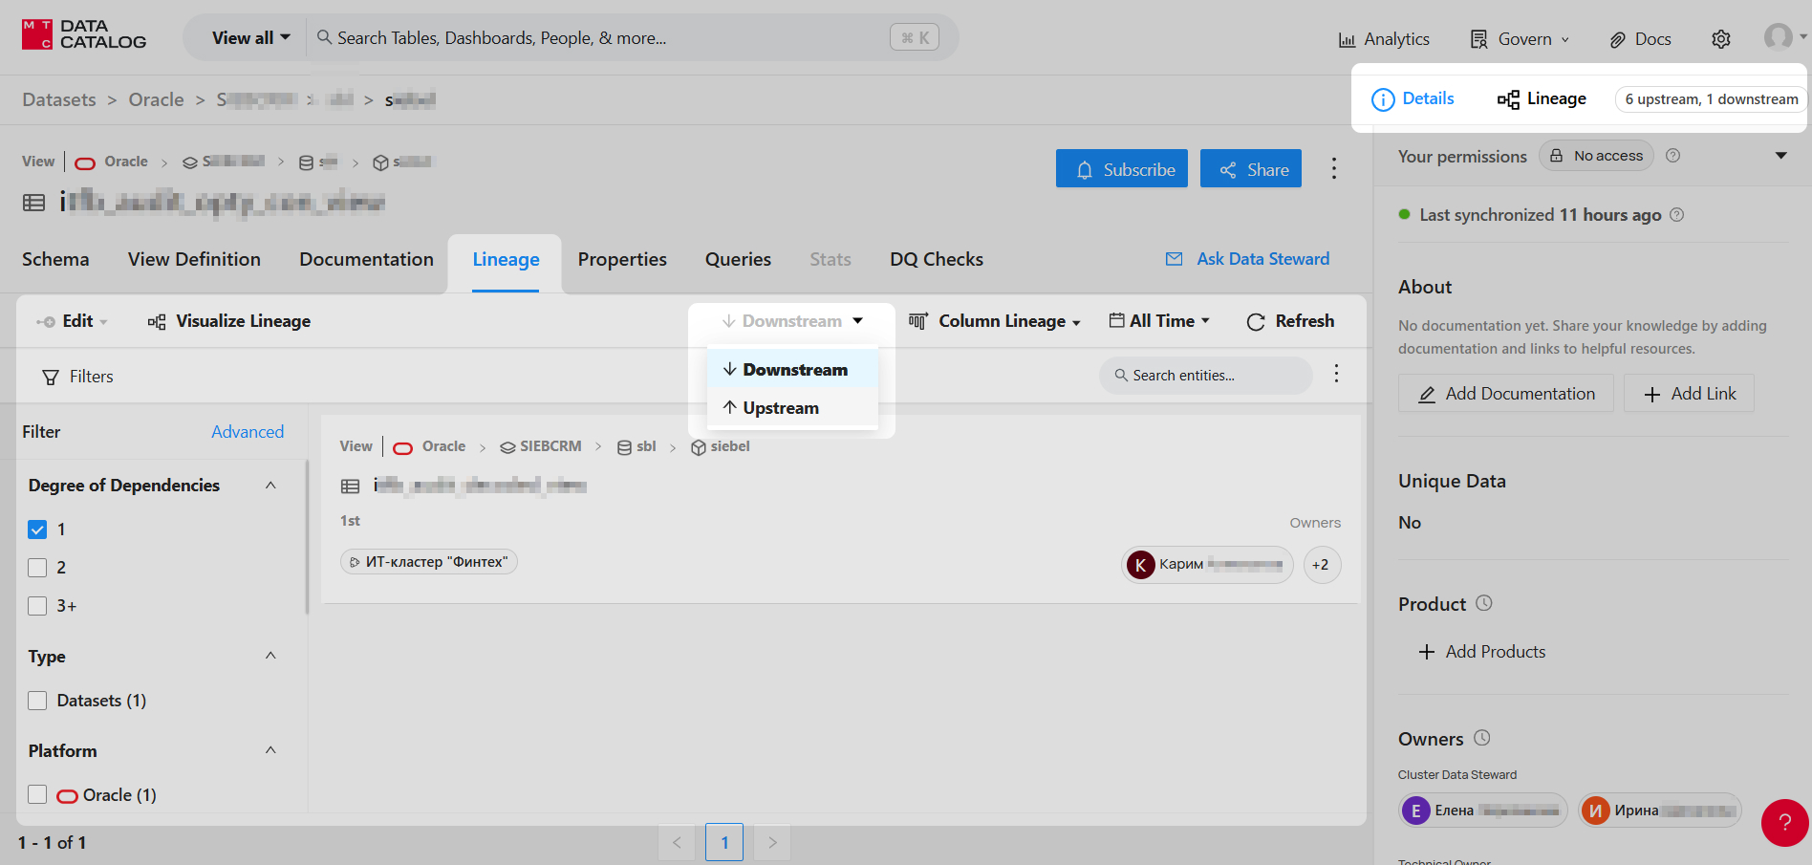Open the user profile avatar
Screen dimensions: 1812x865
(x=1778, y=37)
